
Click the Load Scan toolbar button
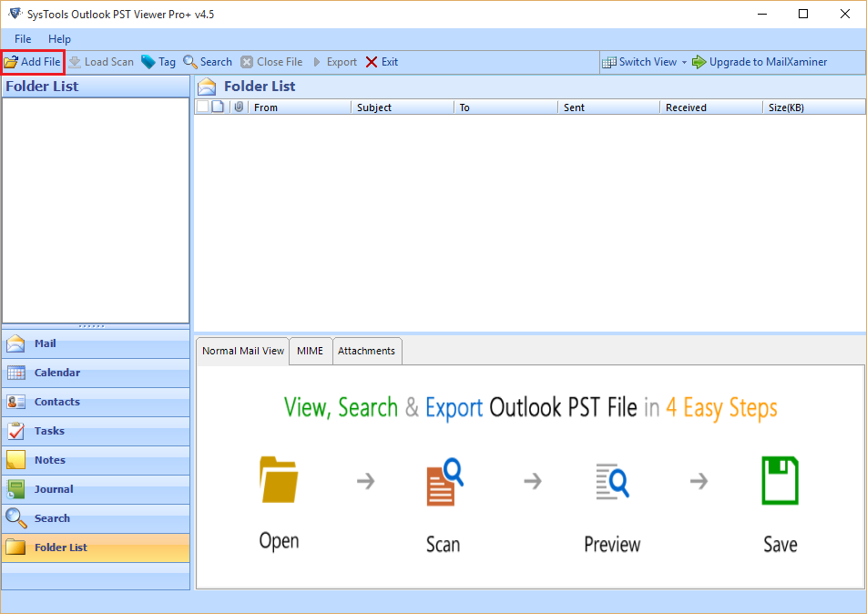click(101, 62)
